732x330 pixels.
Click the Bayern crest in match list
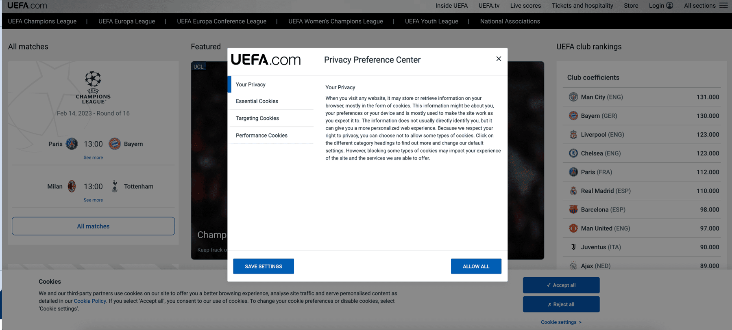pos(115,144)
